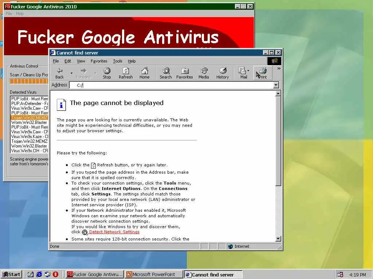Screen dimensions: 373x279
Task: Click the system tray icon beside clock
Action: tap(340, 275)
